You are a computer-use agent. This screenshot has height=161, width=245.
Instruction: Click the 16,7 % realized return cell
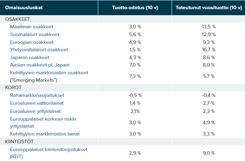click(208, 50)
